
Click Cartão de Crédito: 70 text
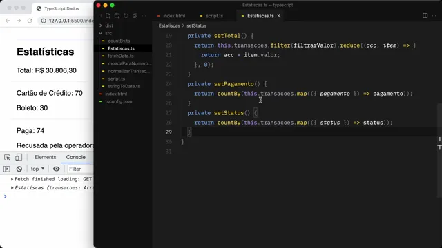(x=50, y=93)
